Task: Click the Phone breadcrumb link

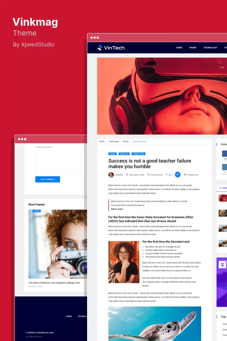Action: (126, 141)
